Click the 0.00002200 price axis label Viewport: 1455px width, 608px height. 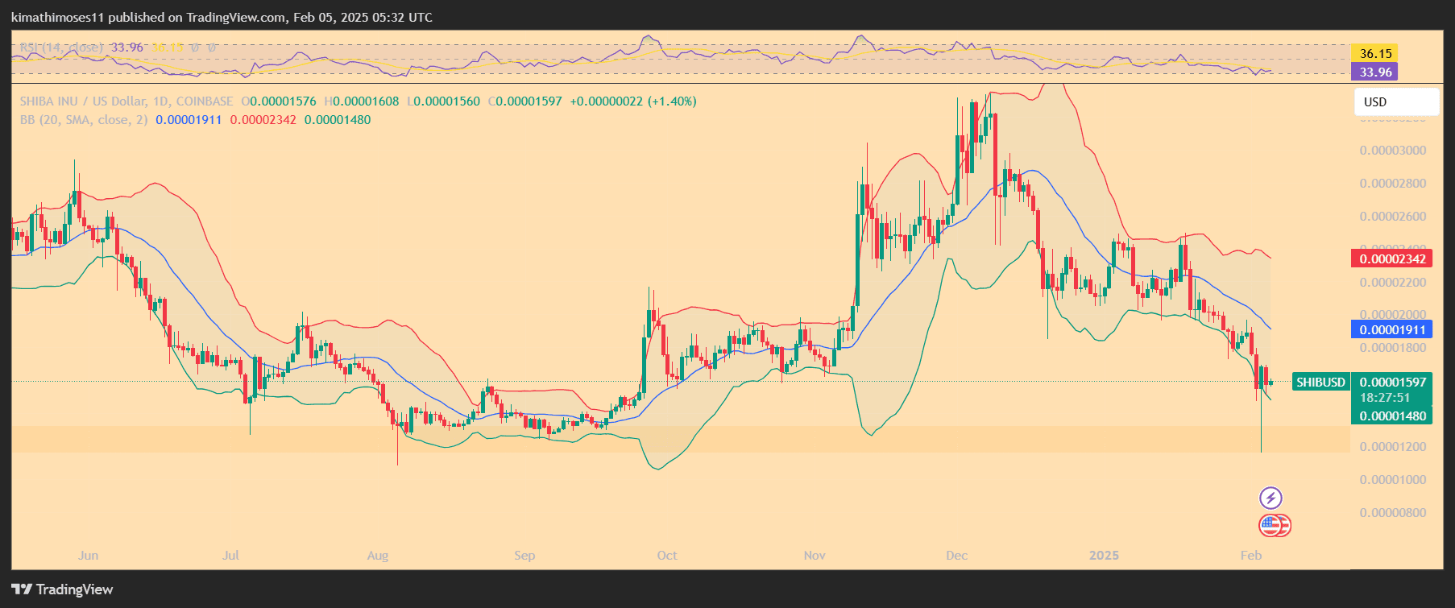[1393, 283]
